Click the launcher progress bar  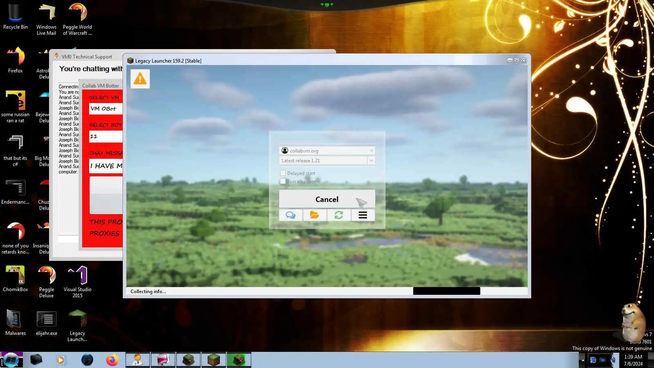446,291
